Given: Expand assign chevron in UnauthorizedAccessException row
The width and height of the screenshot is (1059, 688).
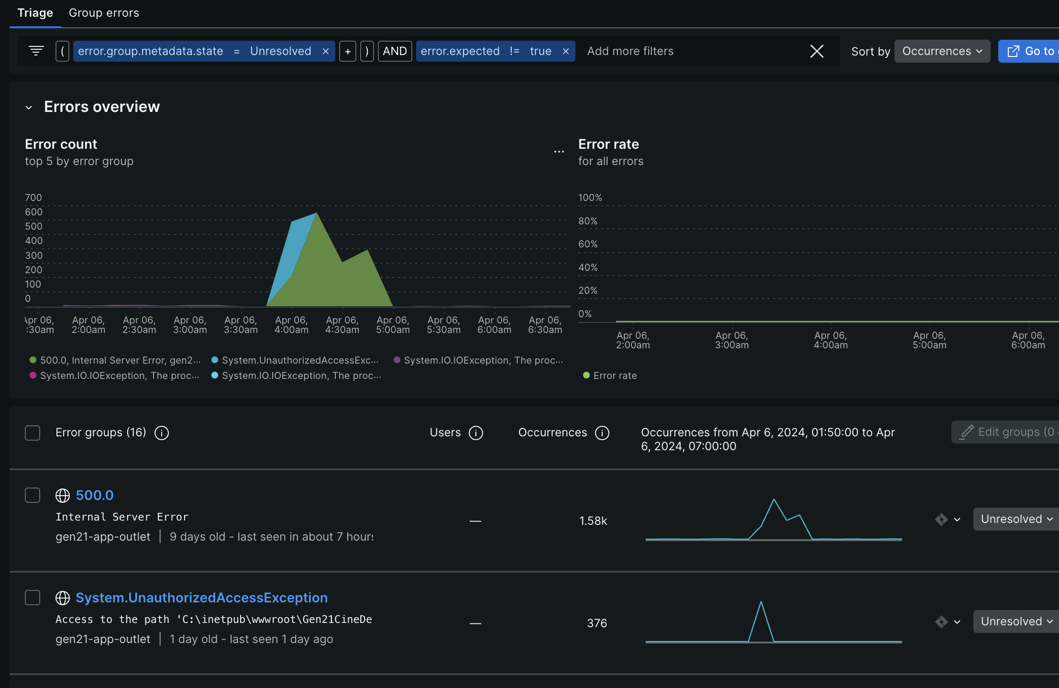Looking at the screenshot, I should coord(957,622).
